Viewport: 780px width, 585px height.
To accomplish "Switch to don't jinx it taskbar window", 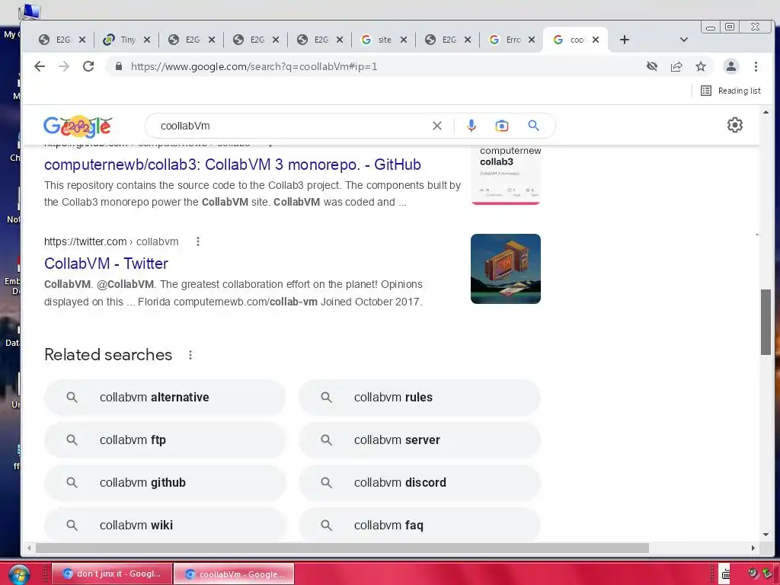I will point(112,574).
